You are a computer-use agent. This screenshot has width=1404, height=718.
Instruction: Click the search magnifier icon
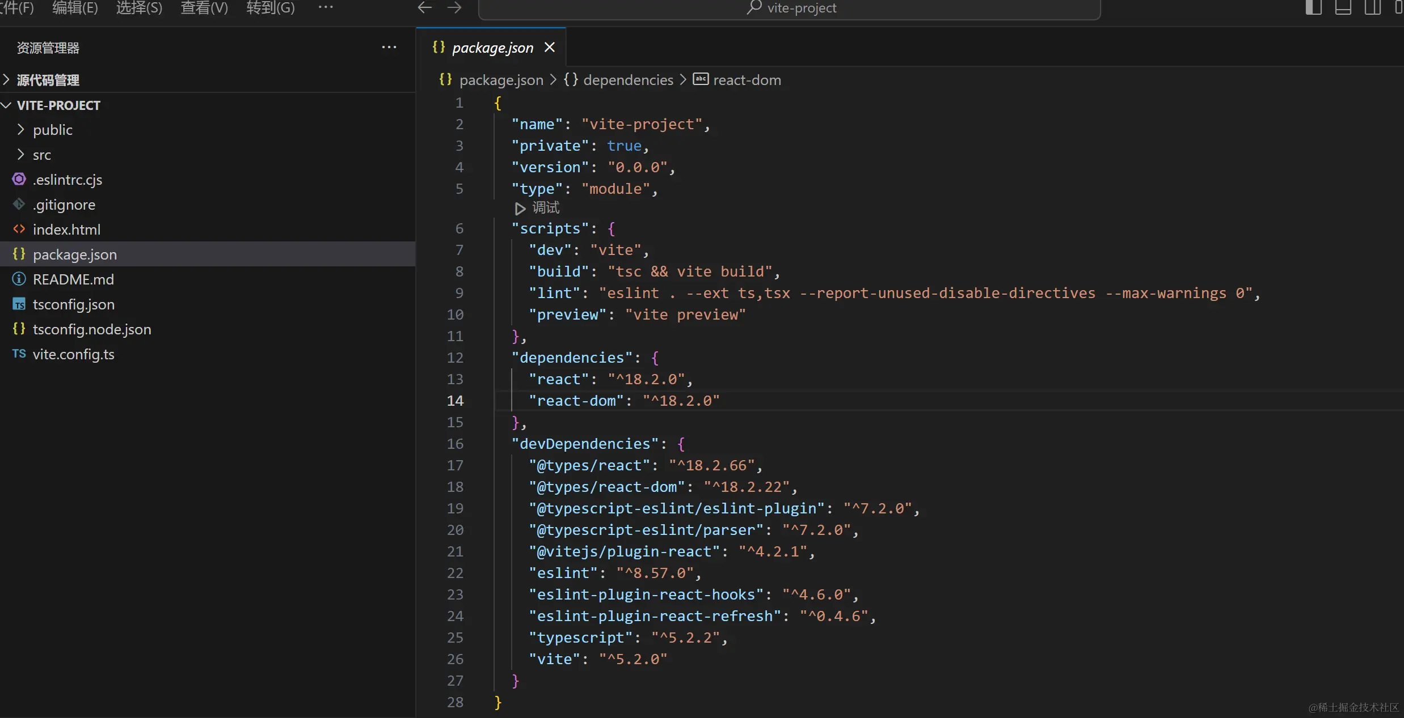point(754,7)
